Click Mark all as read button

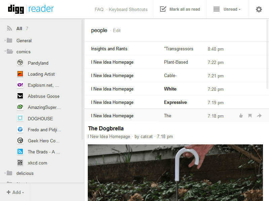180,9
